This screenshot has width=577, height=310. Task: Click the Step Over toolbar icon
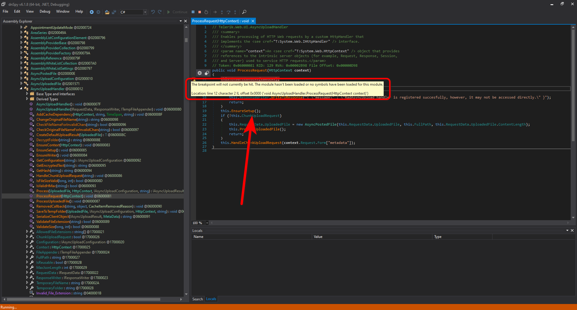click(229, 12)
